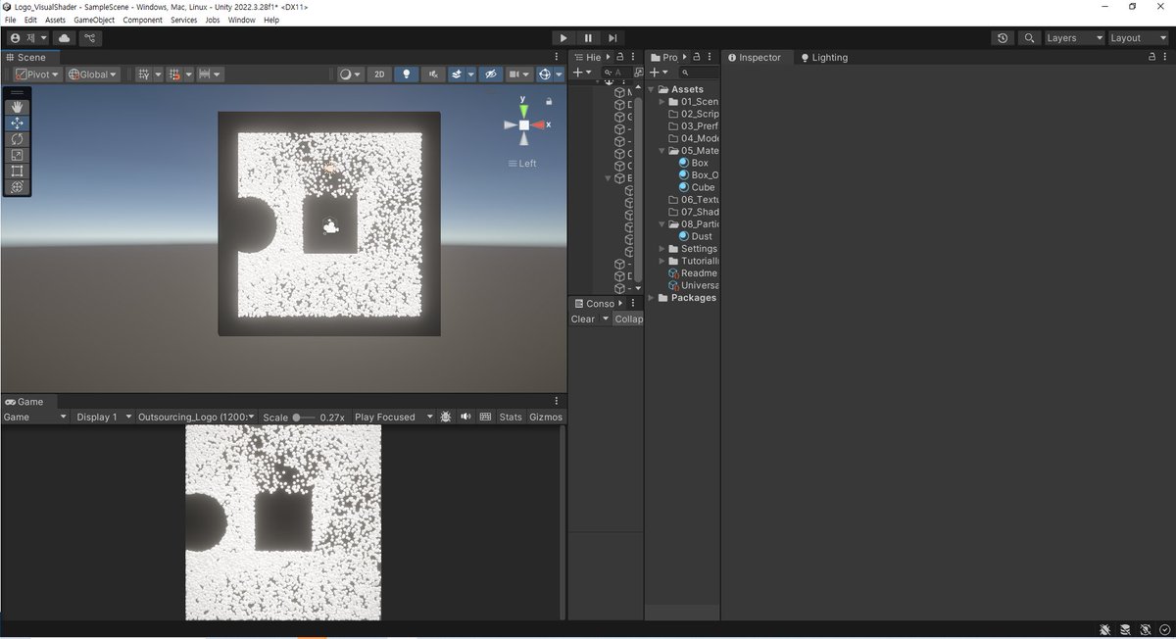Click the Stats button in Game view
The width and height of the screenshot is (1176, 639).
511,417
